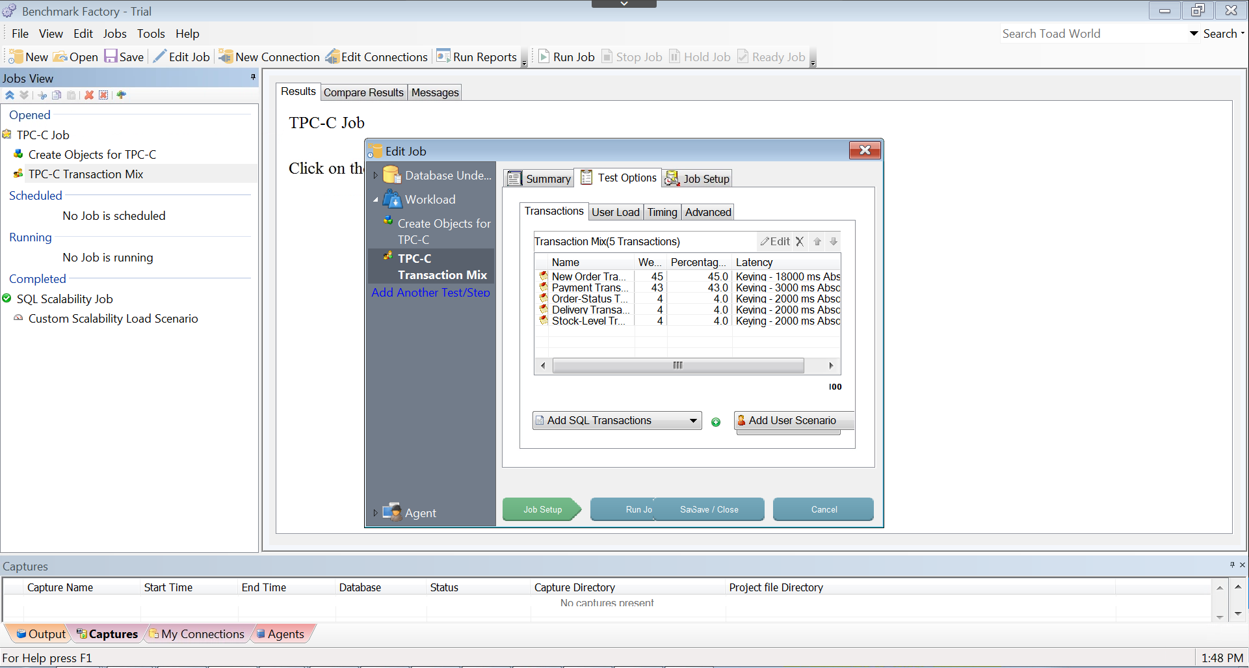This screenshot has width=1249, height=668.
Task: Expand the Database Under Test node
Action: click(x=375, y=176)
